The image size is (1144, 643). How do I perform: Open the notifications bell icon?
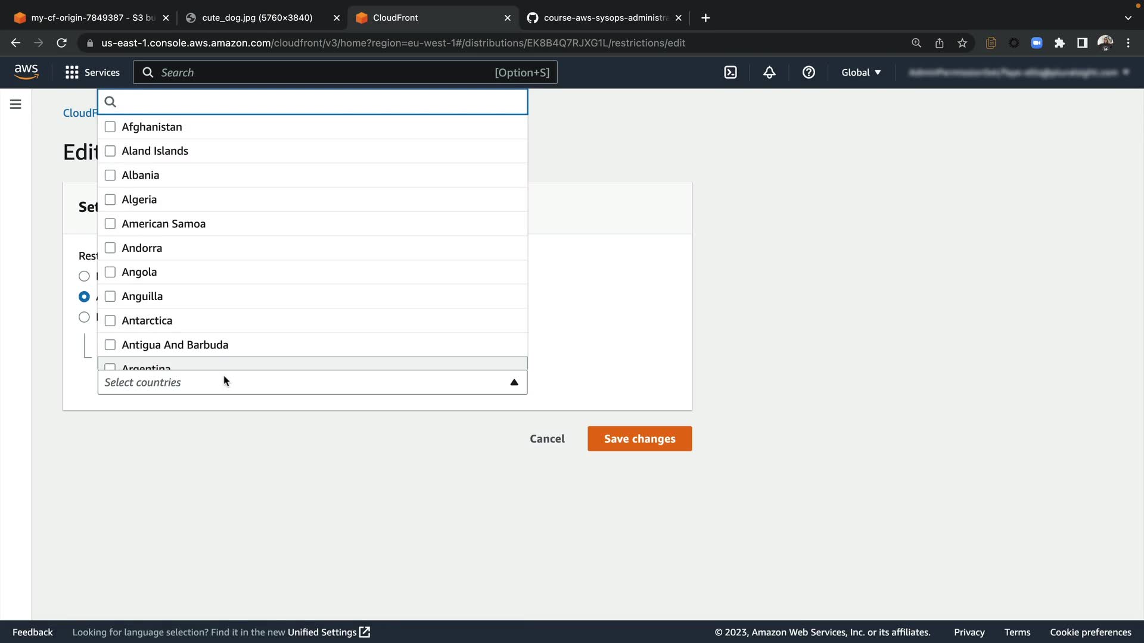coord(769,72)
